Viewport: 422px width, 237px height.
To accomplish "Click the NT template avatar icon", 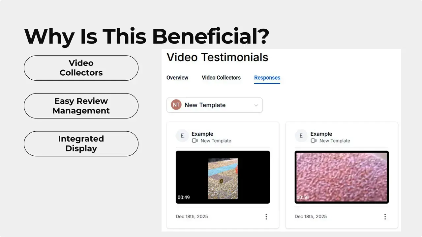I will [176, 105].
